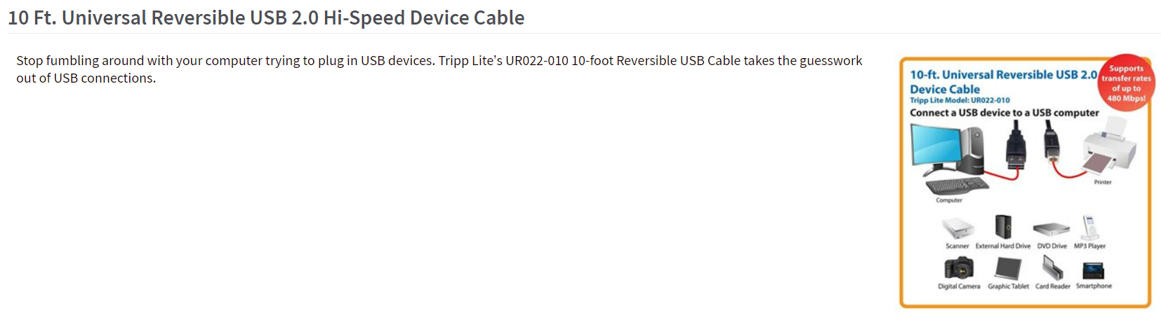Click the MP3 Player icon
This screenshot has width=1161, height=320.
click(x=1089, y=228)
